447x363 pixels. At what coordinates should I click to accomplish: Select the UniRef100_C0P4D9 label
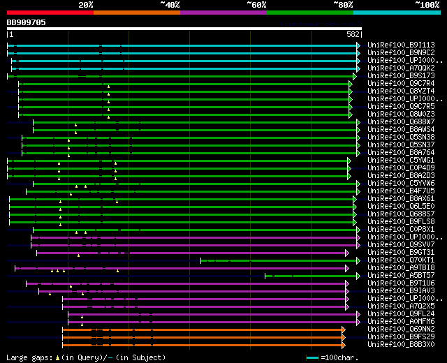click(401, 168)
